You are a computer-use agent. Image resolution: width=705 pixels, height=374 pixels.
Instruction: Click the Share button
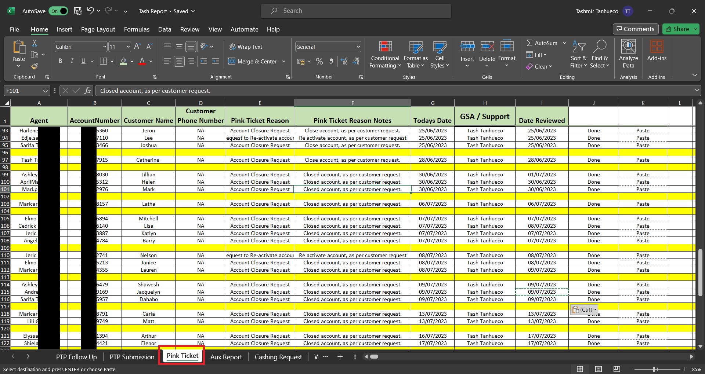coord(677,29)
